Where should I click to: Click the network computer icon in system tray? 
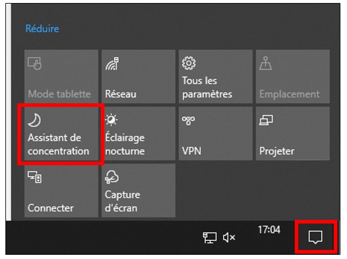tap(210, 237)
